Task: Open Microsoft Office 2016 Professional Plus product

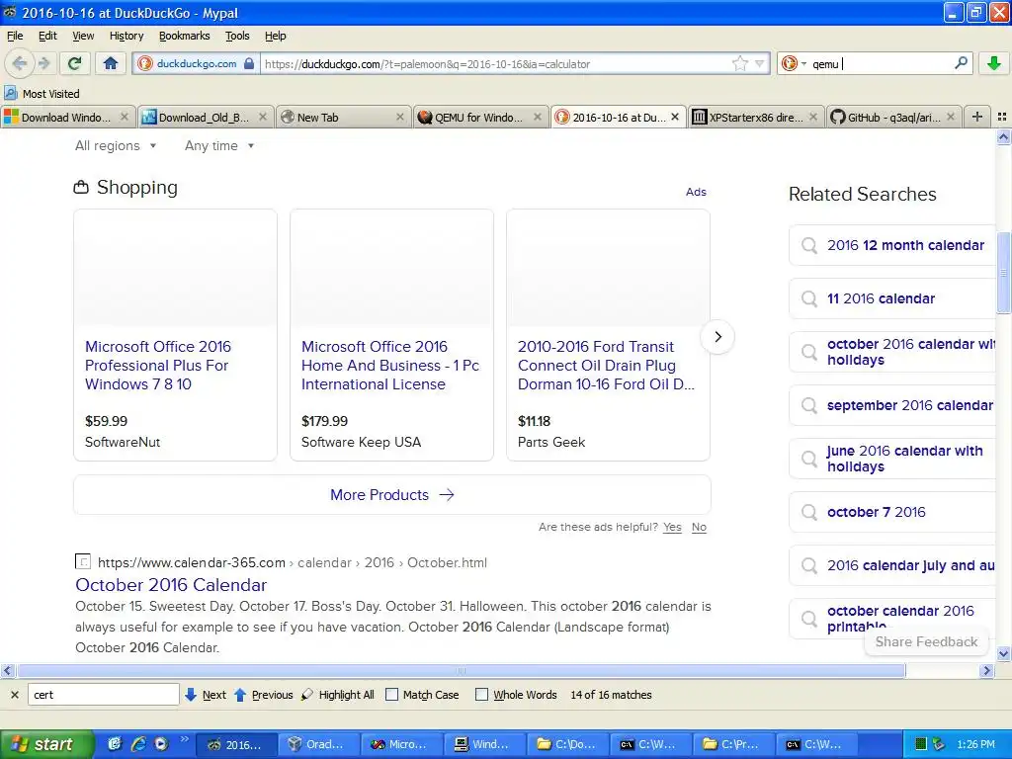Action: coord(158,366)
